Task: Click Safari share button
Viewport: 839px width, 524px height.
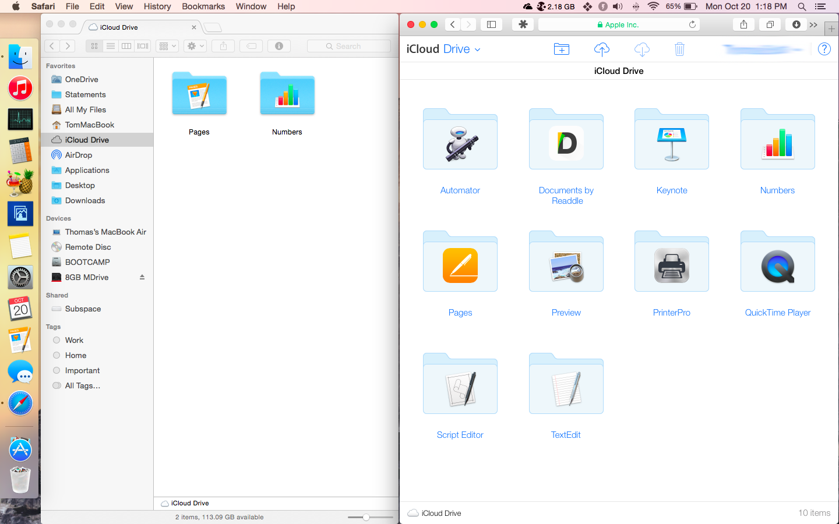Action: click(x=743, y=24)
